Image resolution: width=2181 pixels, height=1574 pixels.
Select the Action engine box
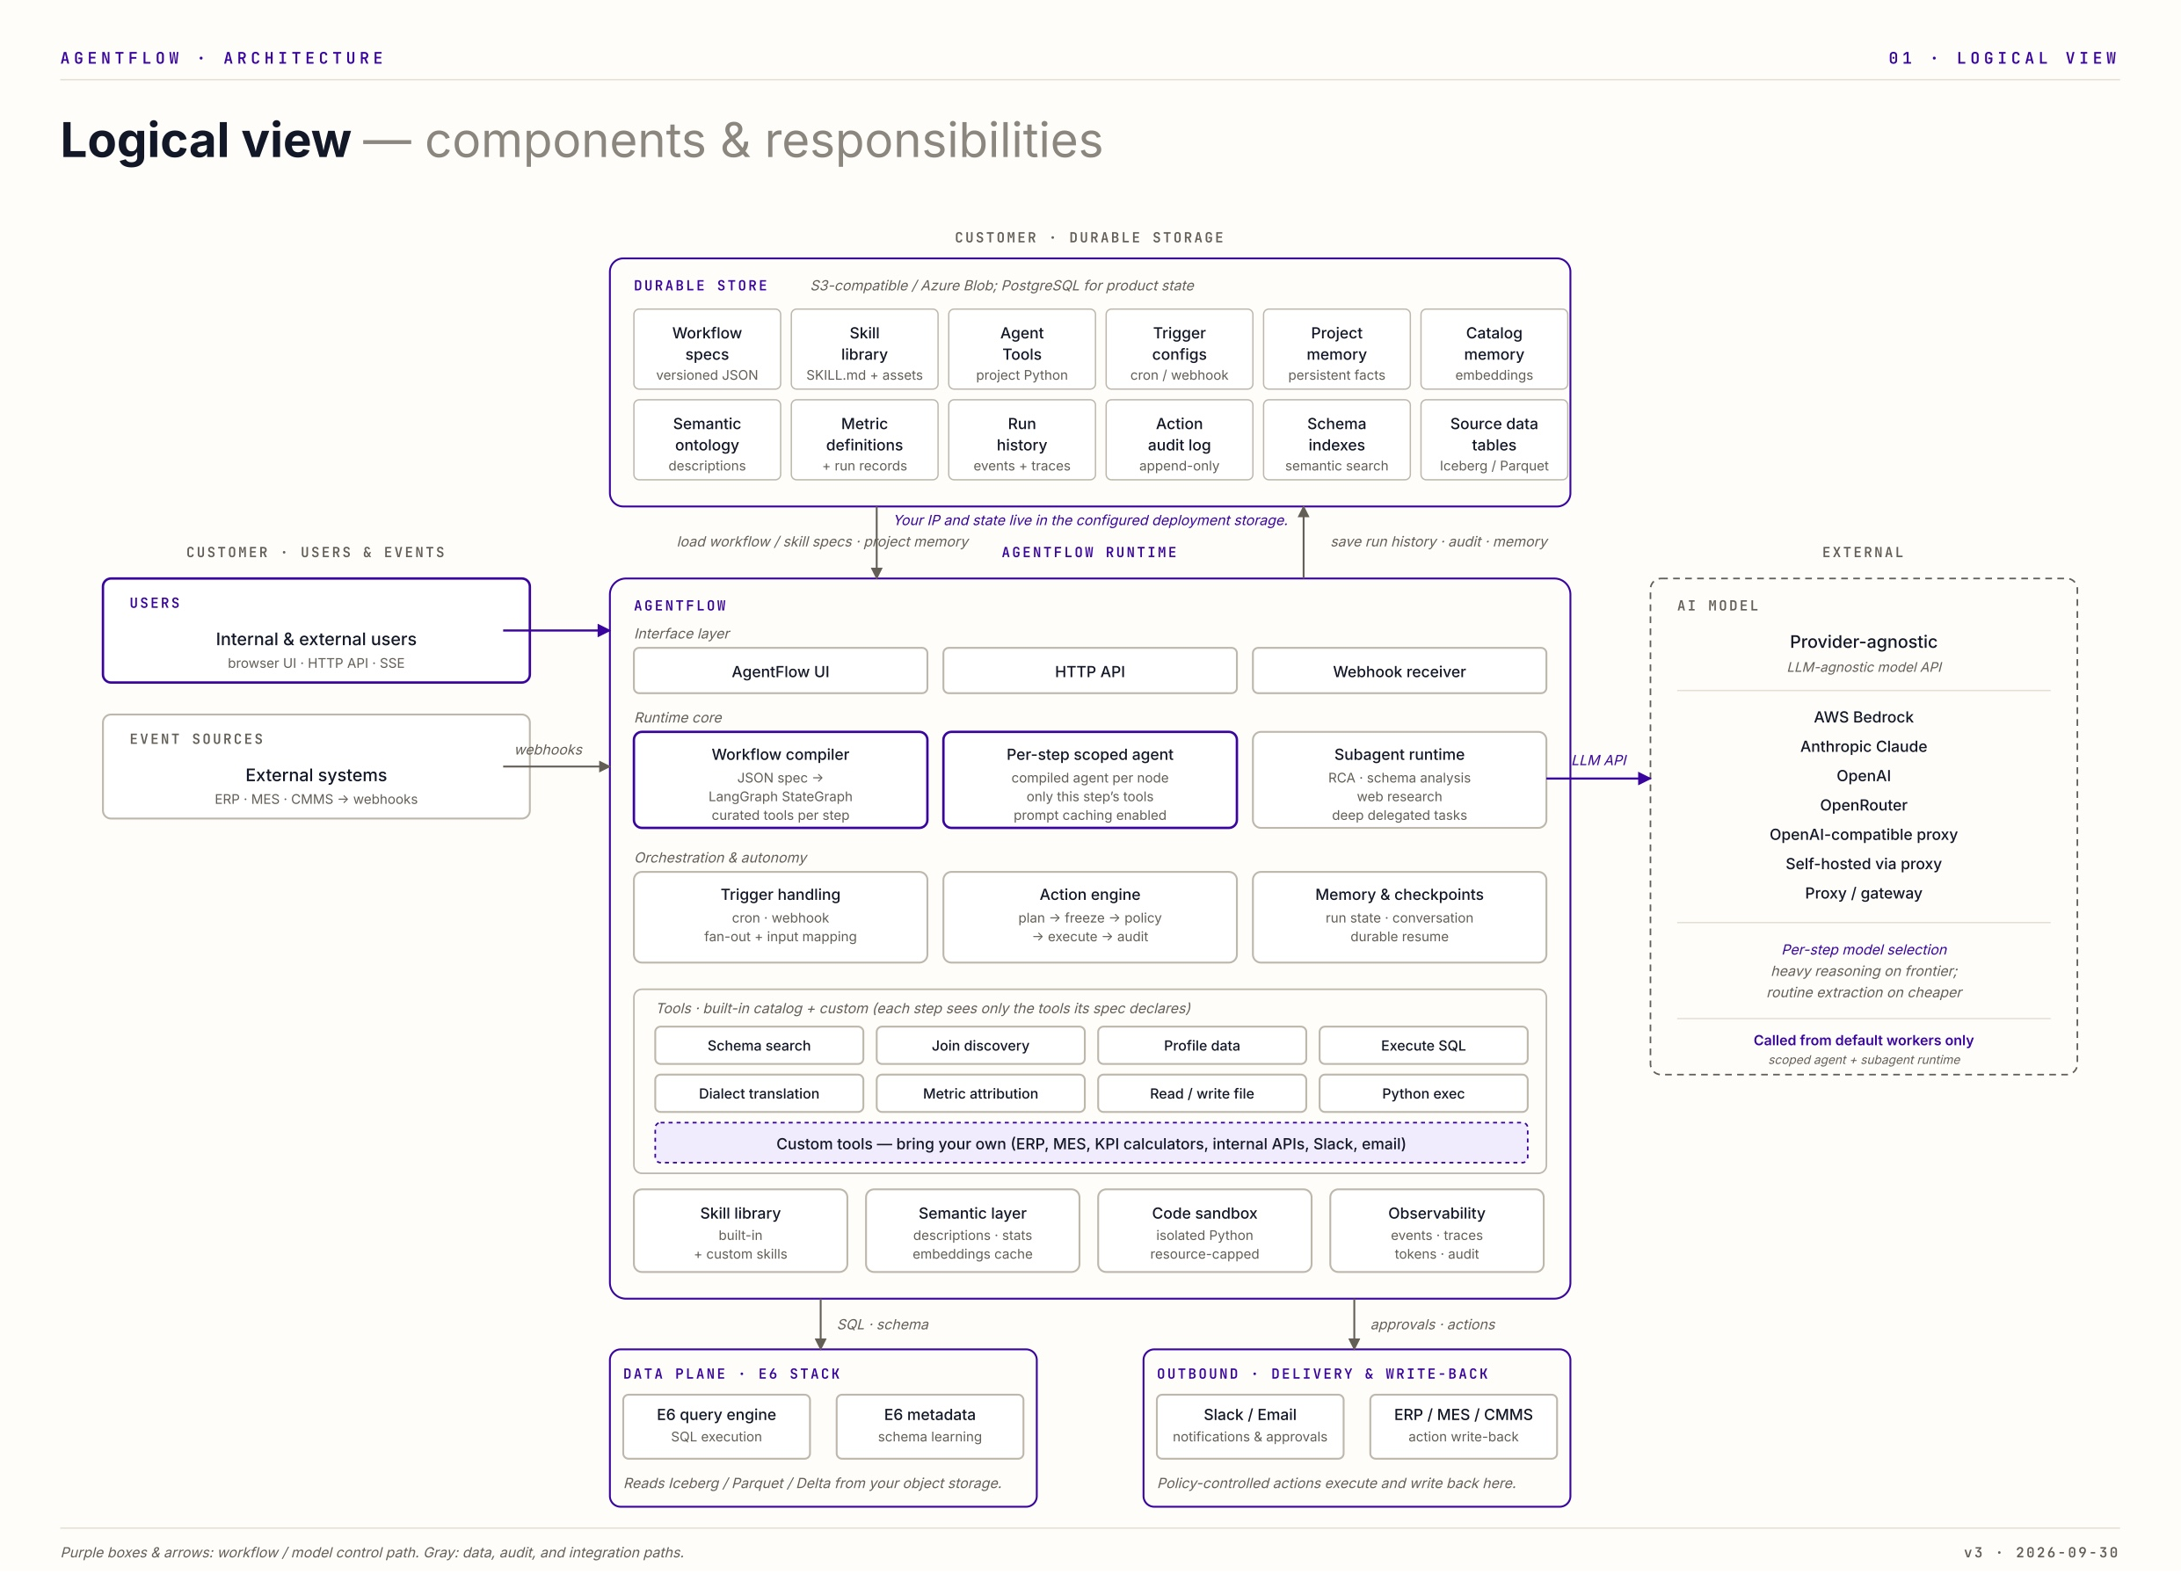[1089, 918]
